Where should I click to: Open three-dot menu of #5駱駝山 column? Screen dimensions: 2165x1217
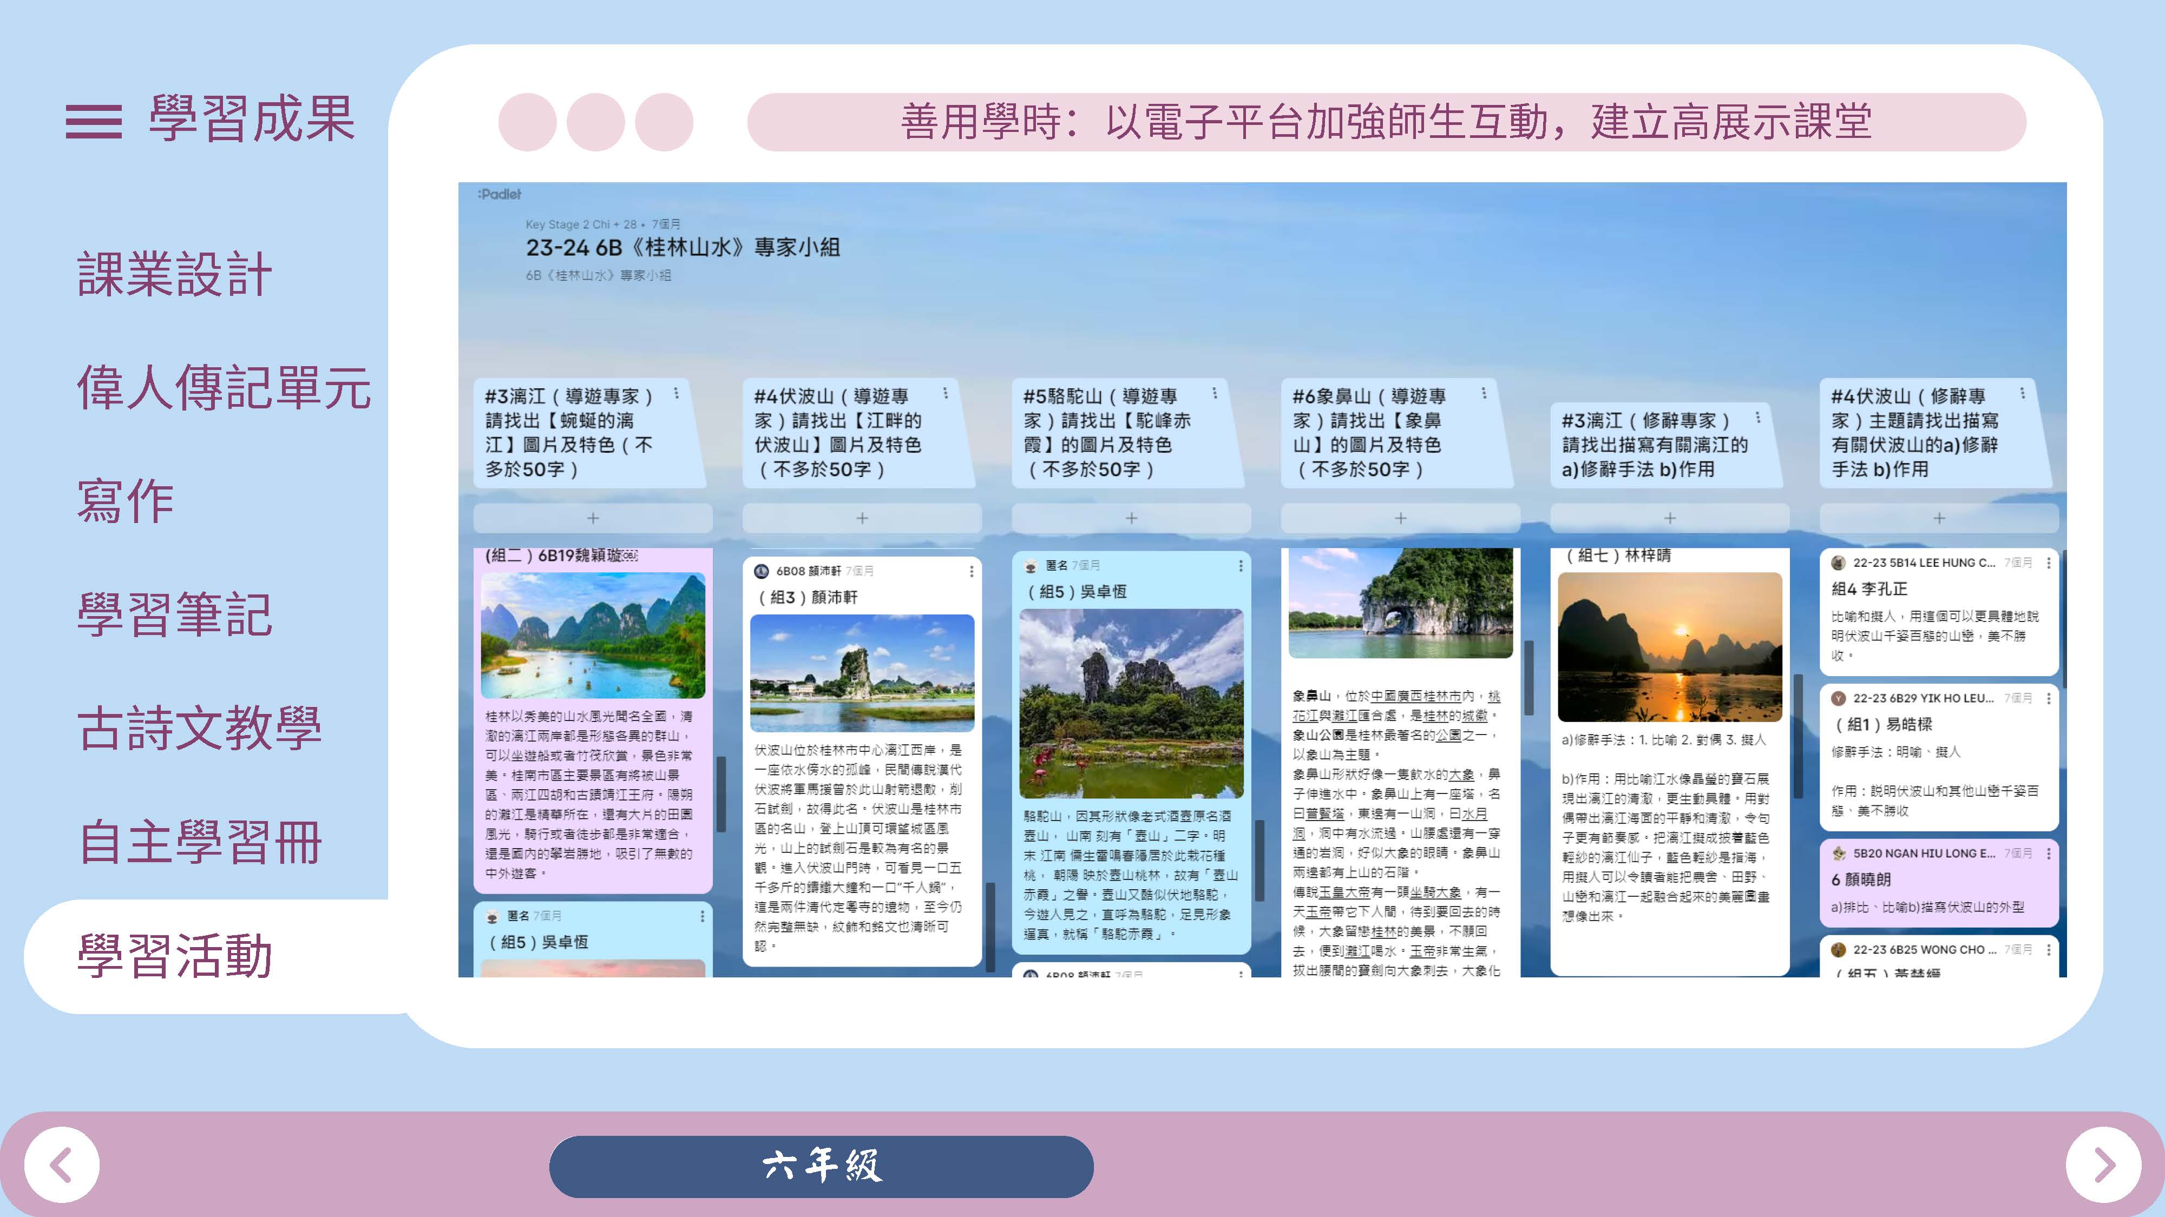pos(1215,393)
